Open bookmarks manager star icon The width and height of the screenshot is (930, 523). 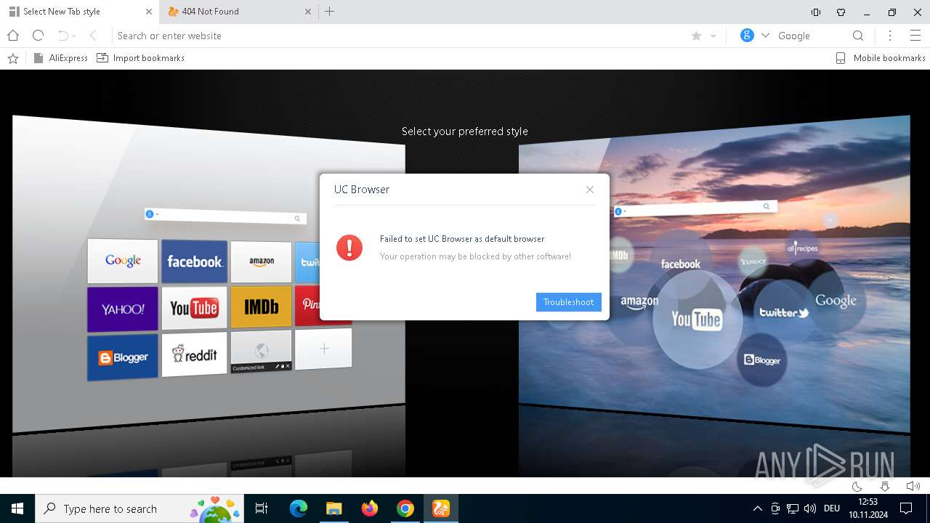[x=13, y=58]
